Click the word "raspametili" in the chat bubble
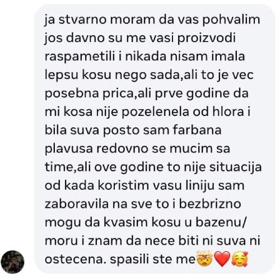The height and width of the screenshot is (280, 280). coord(80,57)
